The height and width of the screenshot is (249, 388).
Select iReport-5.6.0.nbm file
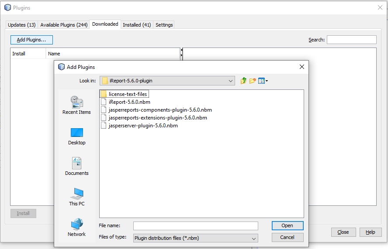[x=126, y=102]
